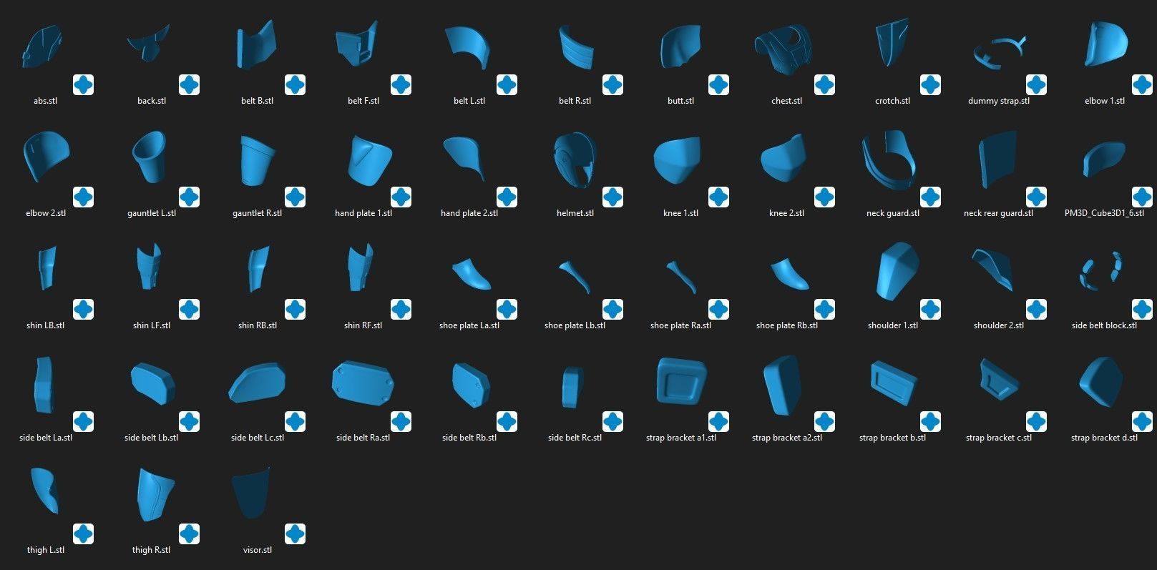Click the app badge icon on abs.stl
1157x570 pixels.
tap(84, 85)
